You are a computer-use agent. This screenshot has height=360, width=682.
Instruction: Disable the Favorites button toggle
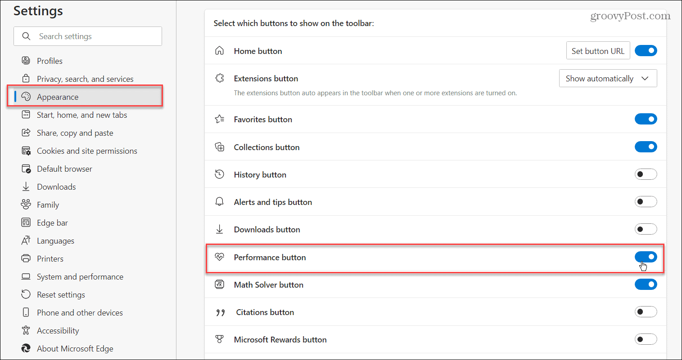pos(646,119)
